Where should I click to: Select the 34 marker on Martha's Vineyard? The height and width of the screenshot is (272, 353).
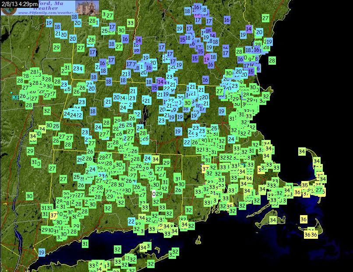click(x=273, y=220)
